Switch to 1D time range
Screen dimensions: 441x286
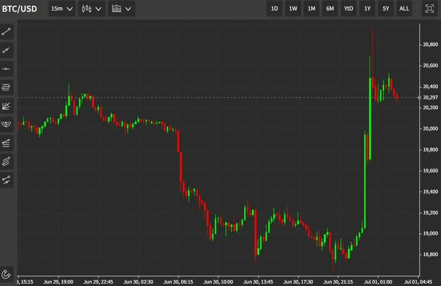(274, 8)
